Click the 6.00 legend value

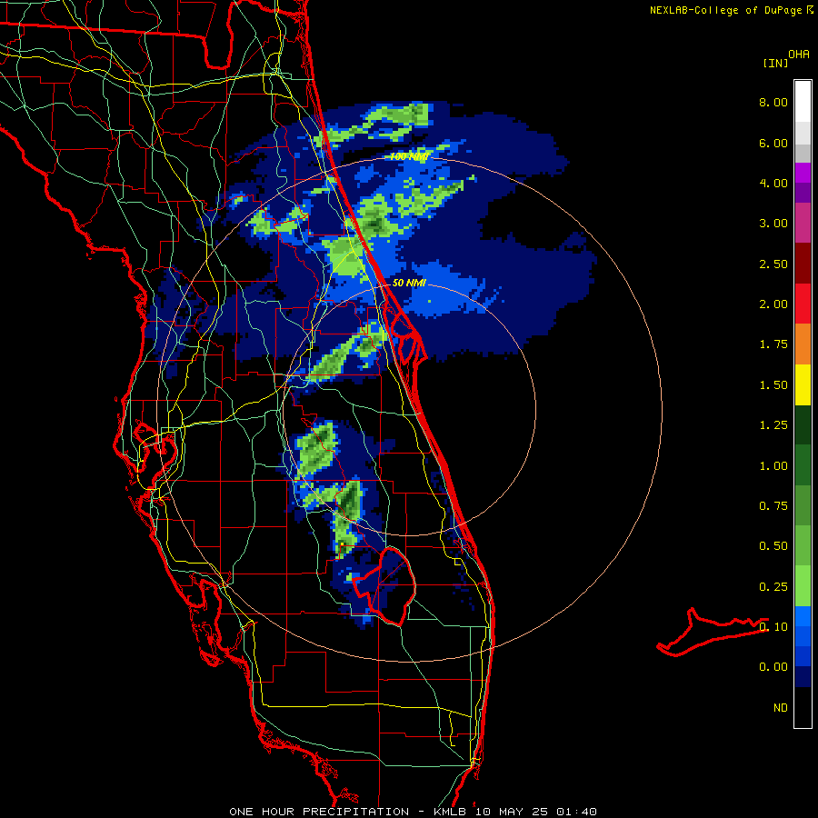pos(773,143)
